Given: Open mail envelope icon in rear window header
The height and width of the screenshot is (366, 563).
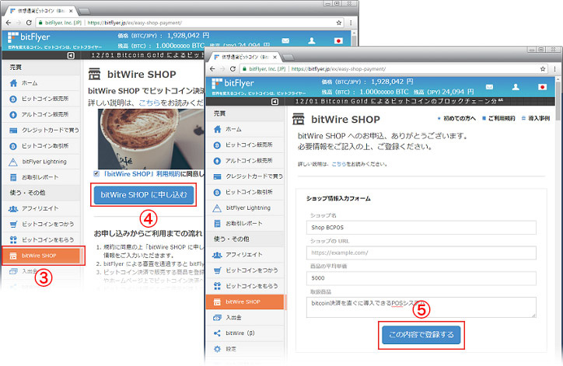Looking at the screenshot, I should (x=285, y=40).
